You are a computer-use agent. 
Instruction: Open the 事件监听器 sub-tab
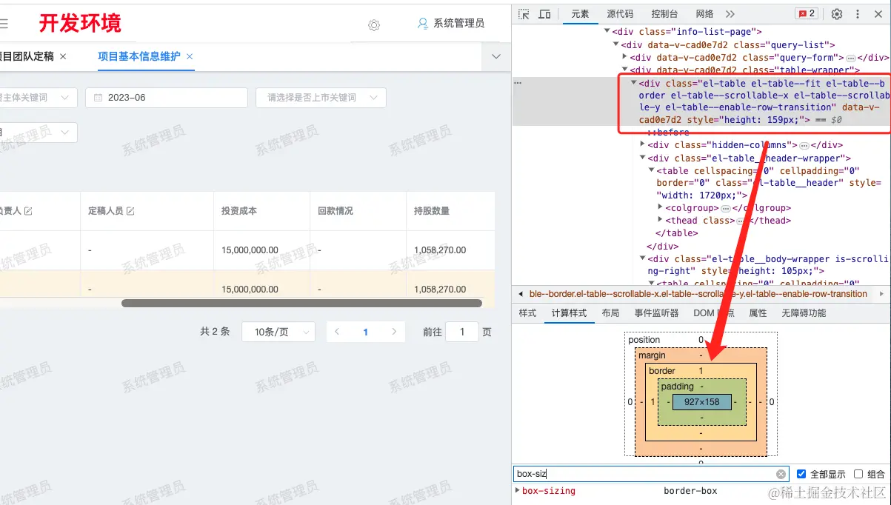click(656, 313)
